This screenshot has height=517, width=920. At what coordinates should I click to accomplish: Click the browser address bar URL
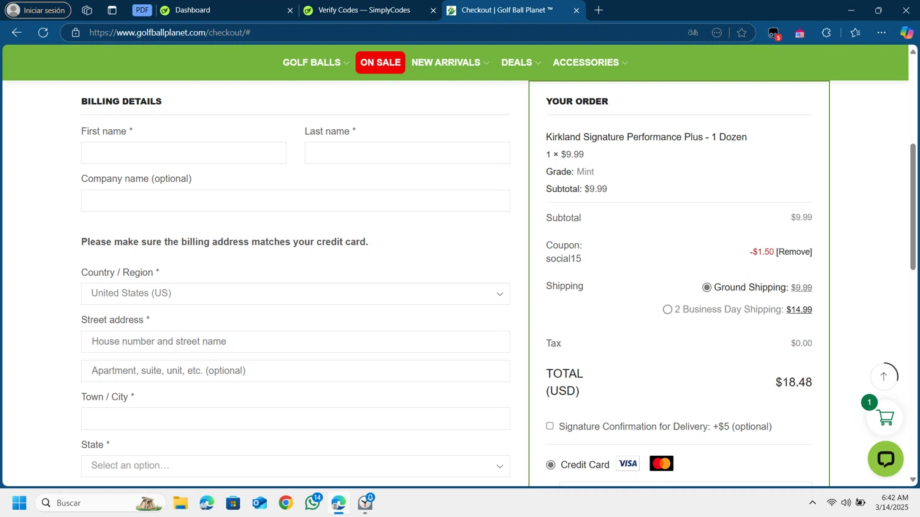pyautogui.click(x=169, y=32)
